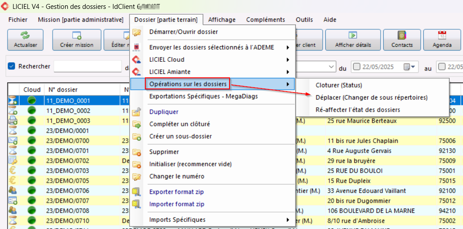Choose Cloturer (Status) from submenu
This screenshot has width=463, height=229.
[339, 85]
